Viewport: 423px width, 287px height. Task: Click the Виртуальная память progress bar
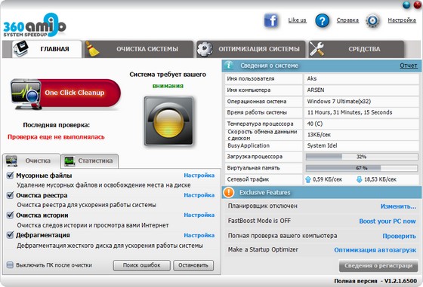pos(362,168)
